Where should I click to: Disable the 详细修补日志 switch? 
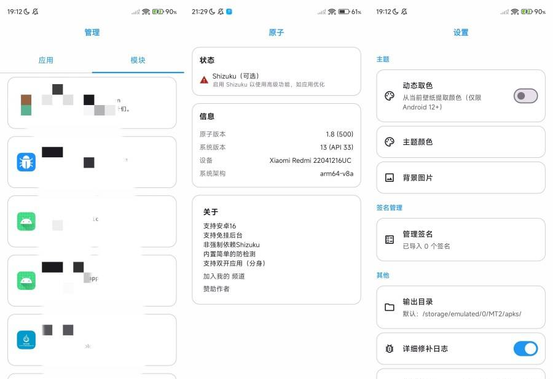525,349
